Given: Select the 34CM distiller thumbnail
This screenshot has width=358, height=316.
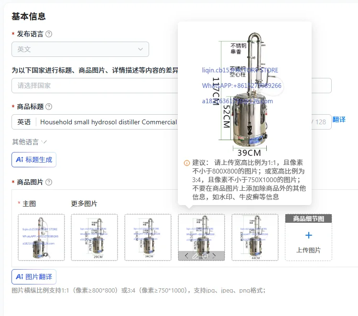Looking at the screenshot, I should (x=148, y=237).
